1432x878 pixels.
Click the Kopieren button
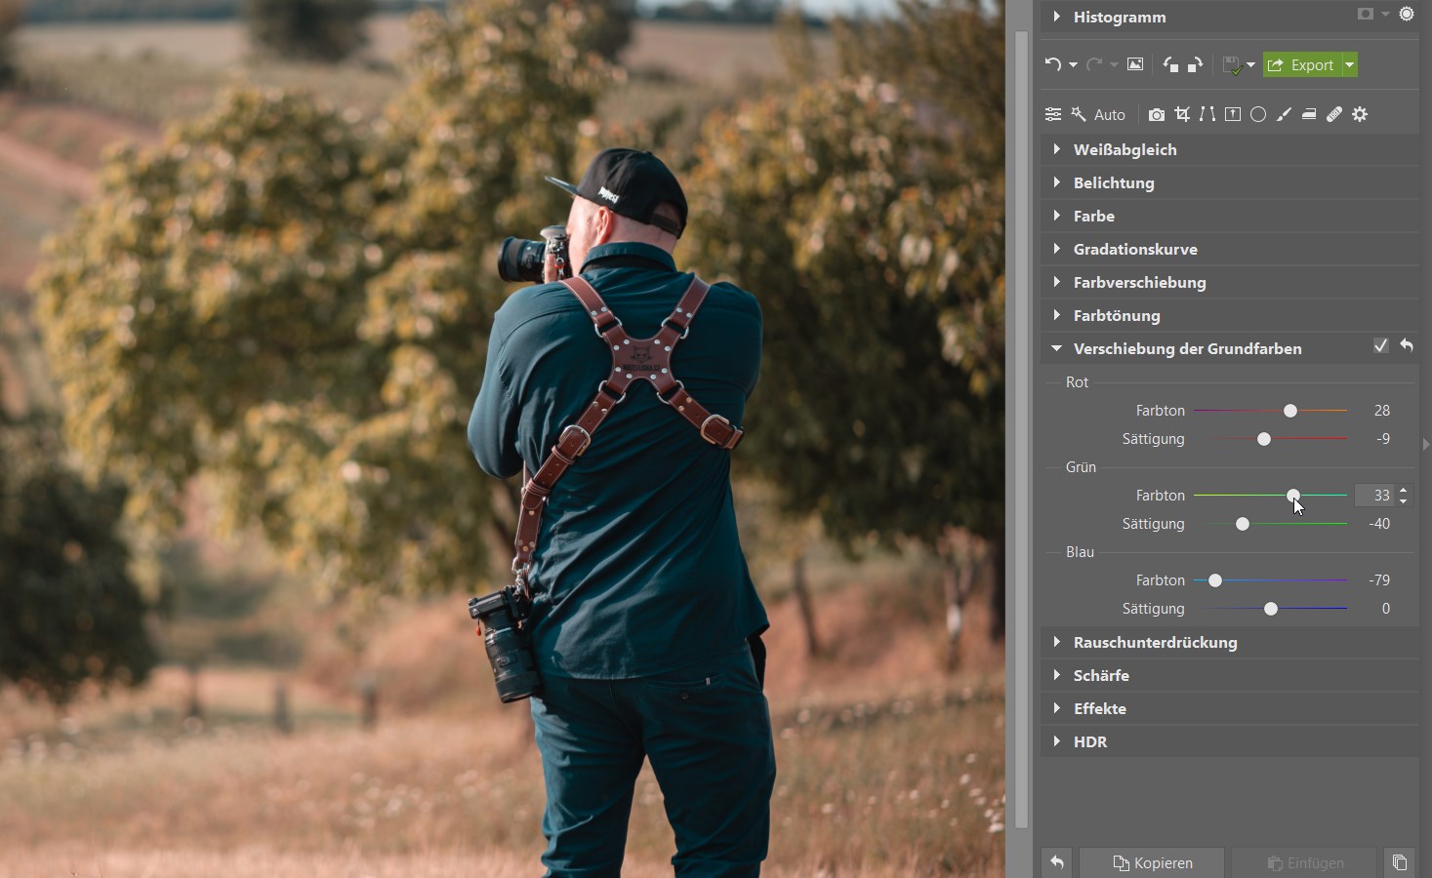(x=1152, y=862)
